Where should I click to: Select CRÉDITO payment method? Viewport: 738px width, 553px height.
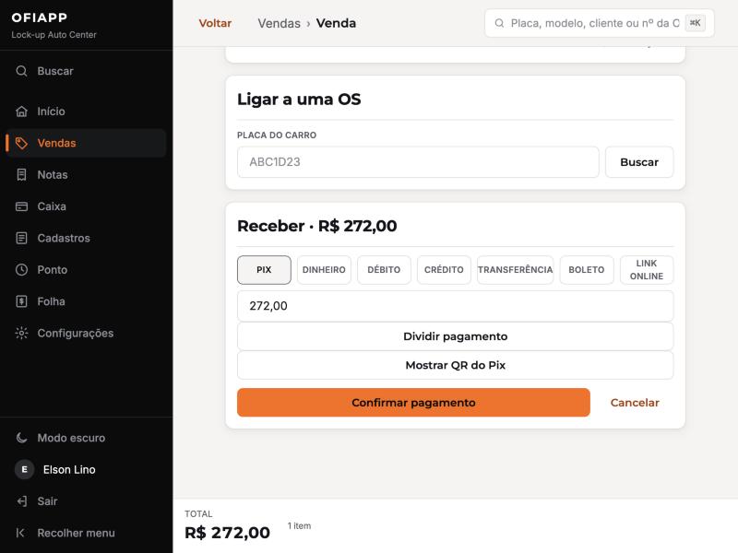tap(444, 270)
